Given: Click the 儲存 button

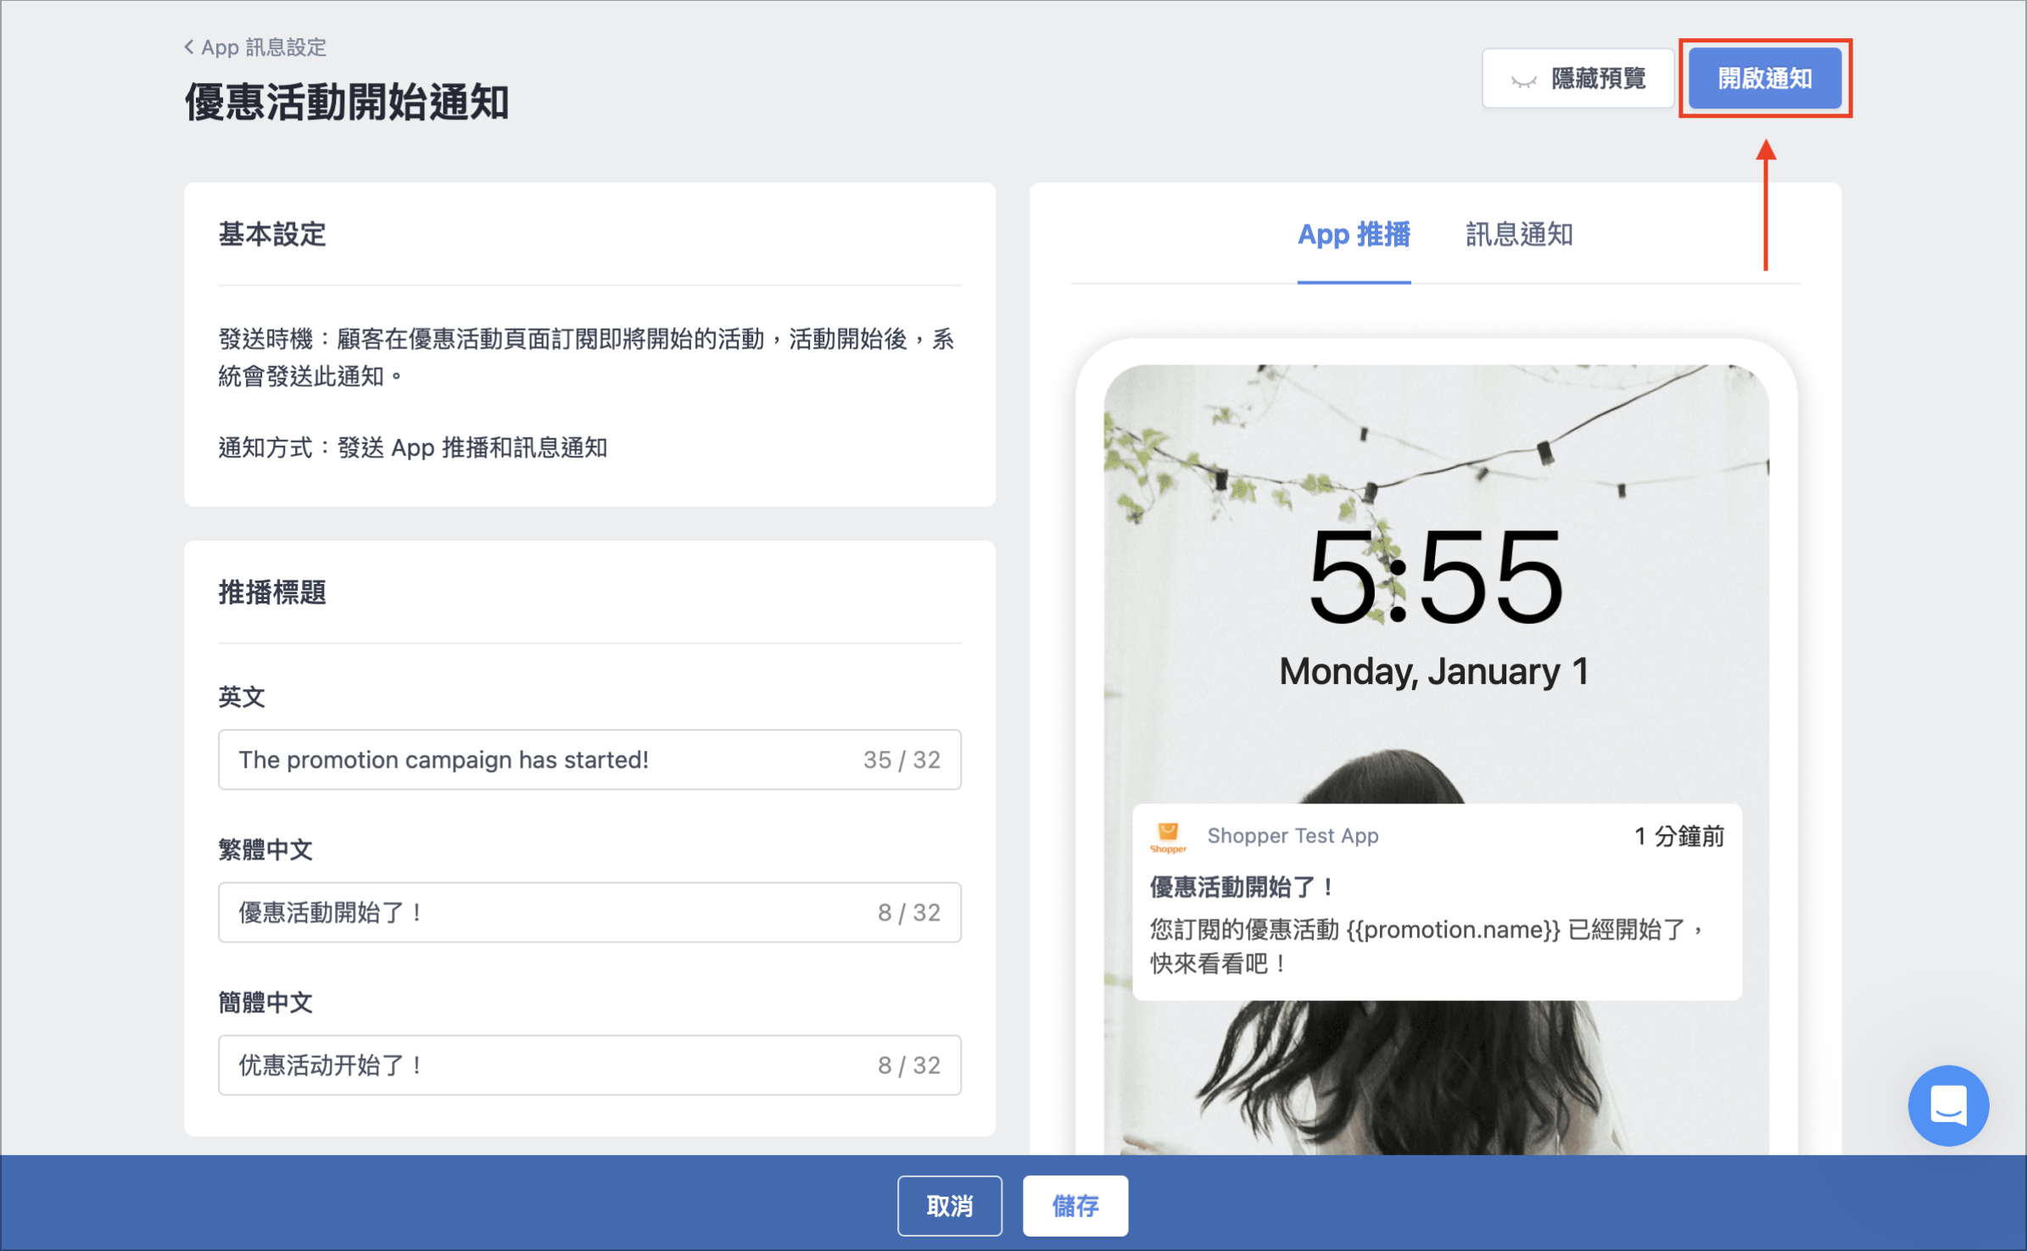Looking at the screenshot, I should [1075, 1205].
